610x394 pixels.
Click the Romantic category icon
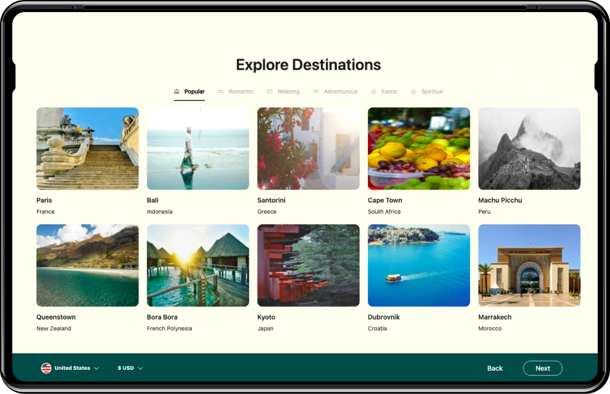point(222,91)
